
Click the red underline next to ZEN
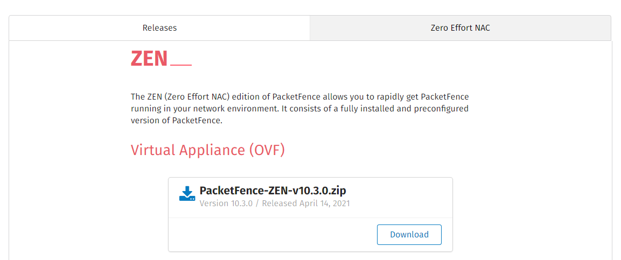click(181, 65)
